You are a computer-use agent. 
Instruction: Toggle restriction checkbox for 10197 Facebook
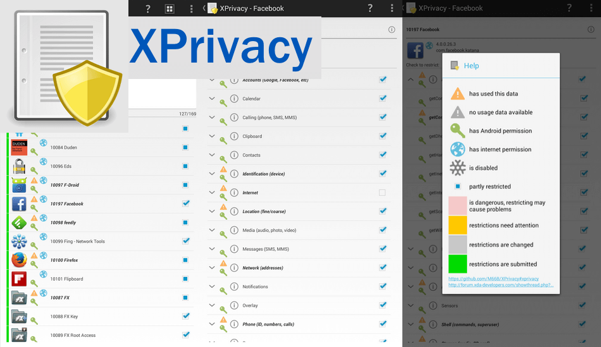tap(186, 204)
